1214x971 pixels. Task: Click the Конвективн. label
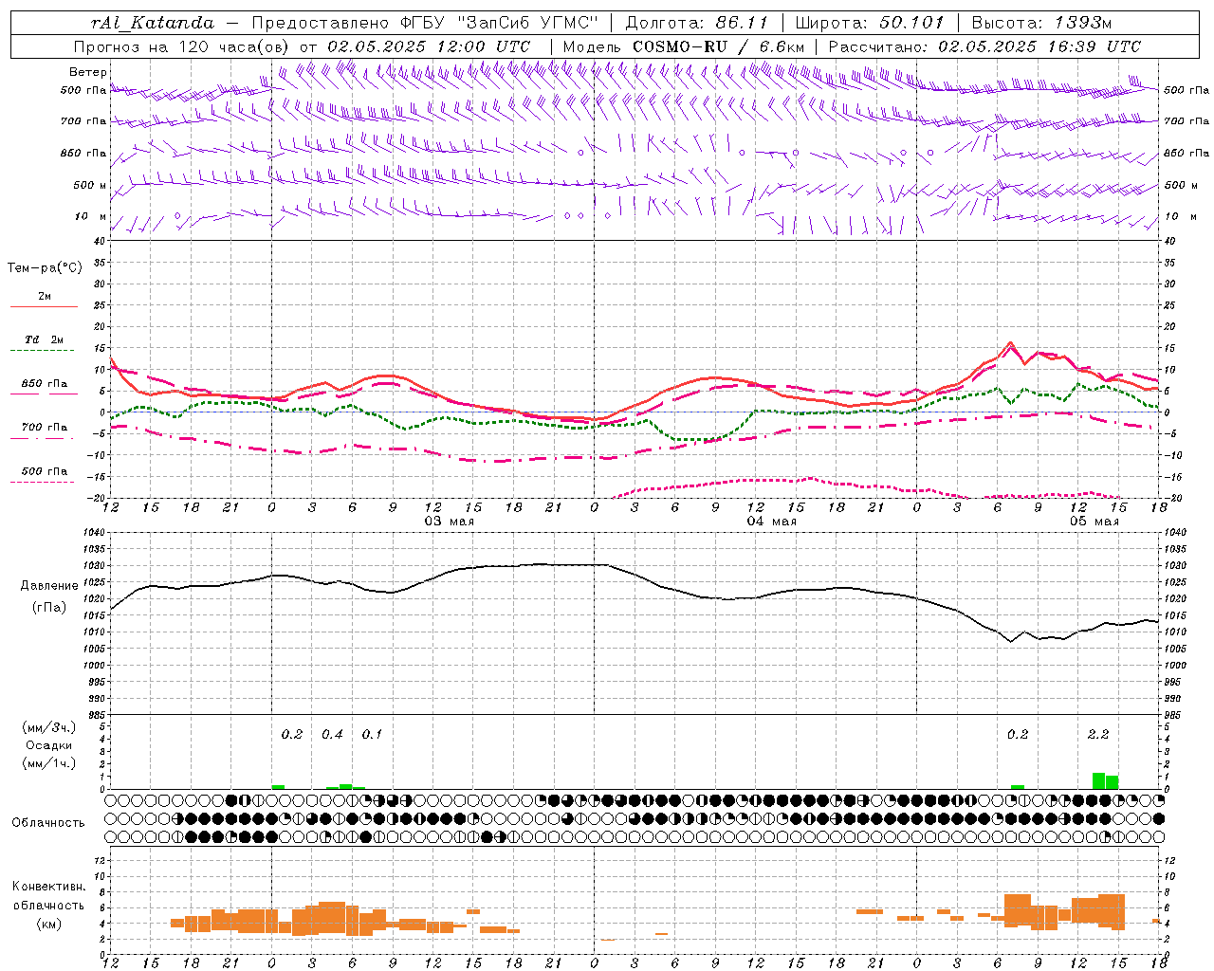[x=49, y=887]
